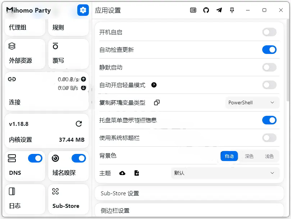Image resolution: width=291 pixels, height=219 pixels.
Task: Enable the 使用系统标题栏 switch
Action: [x=269, y=138]
